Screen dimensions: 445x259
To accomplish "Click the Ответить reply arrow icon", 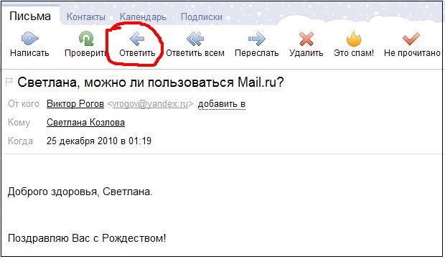I will click(137, 39).
